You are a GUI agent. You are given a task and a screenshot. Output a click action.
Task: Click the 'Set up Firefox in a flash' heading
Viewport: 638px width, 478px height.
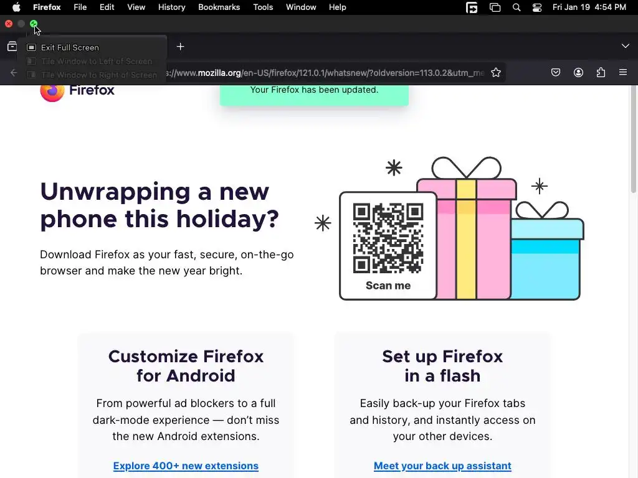[442, 366]
